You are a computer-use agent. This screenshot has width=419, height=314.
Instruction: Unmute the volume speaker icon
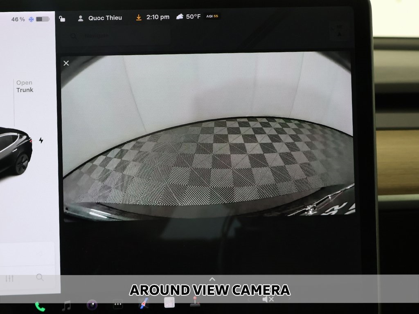click(x=268, y=299)
